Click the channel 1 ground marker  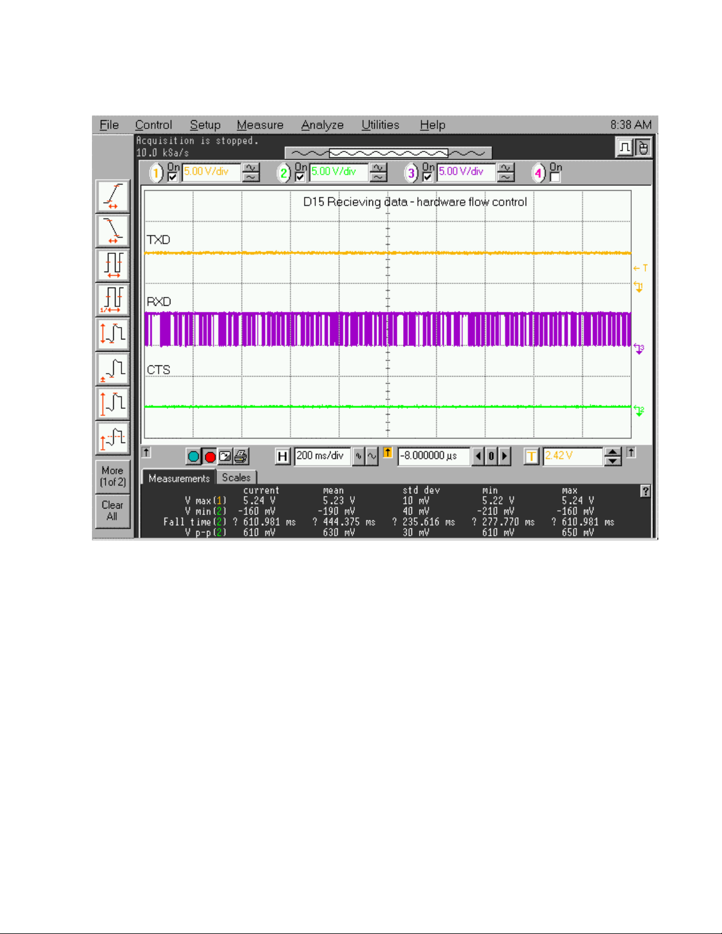click(638, 287)
